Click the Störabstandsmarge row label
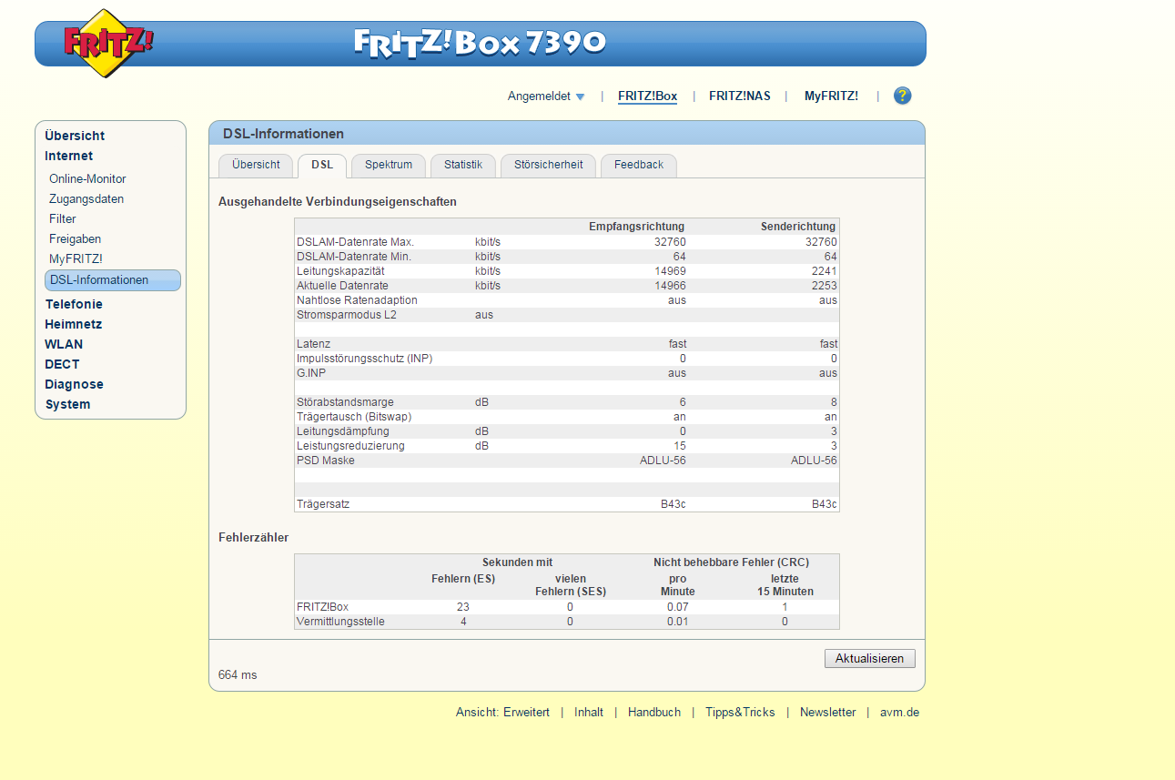This screenshot has width=1175, height=780. 345,402
